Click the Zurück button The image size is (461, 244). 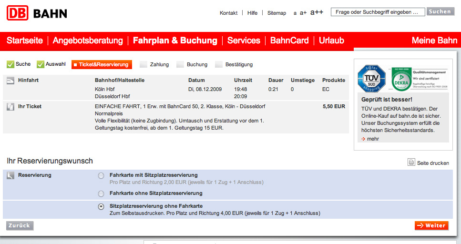click(x=20, y=225)
